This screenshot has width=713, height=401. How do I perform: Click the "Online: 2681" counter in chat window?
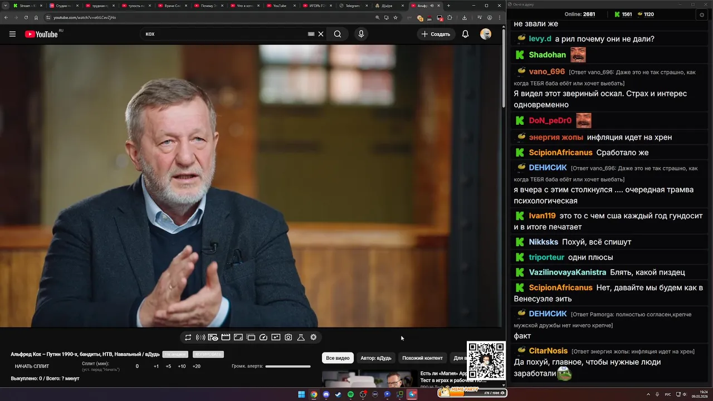580,14
